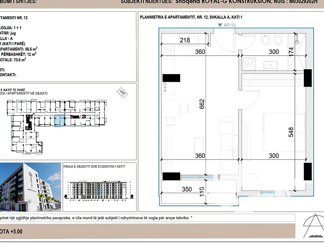Click the APARTAMENTI NR. 12 heading
Viewport: 324px width, 243px height.
point(14,18)
